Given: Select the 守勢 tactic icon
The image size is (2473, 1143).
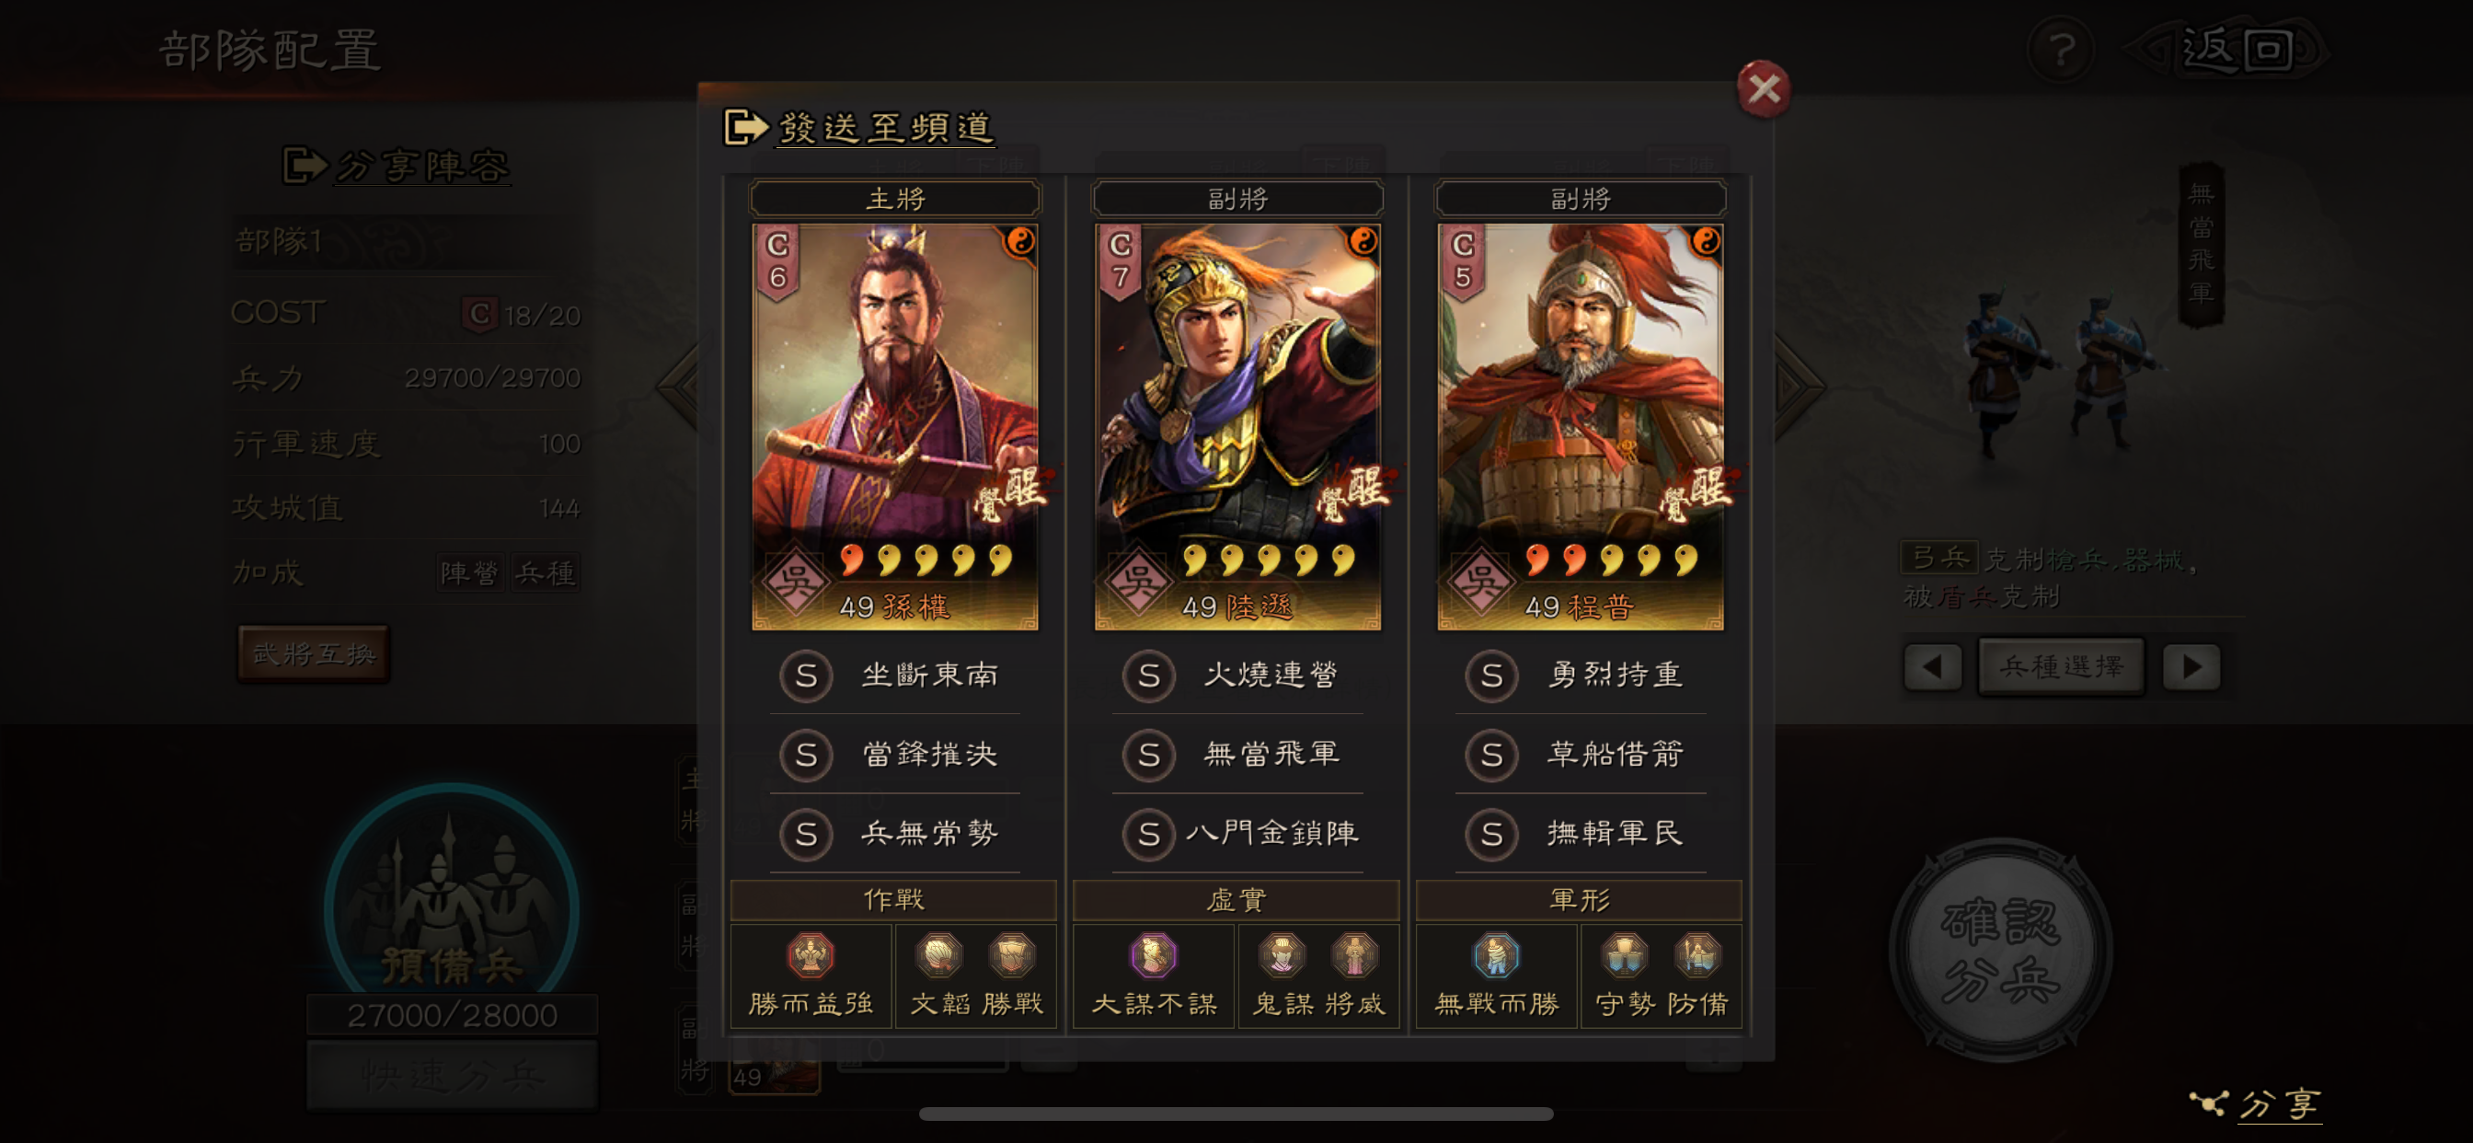Looking at the screenshot, I should point(1625,955).
